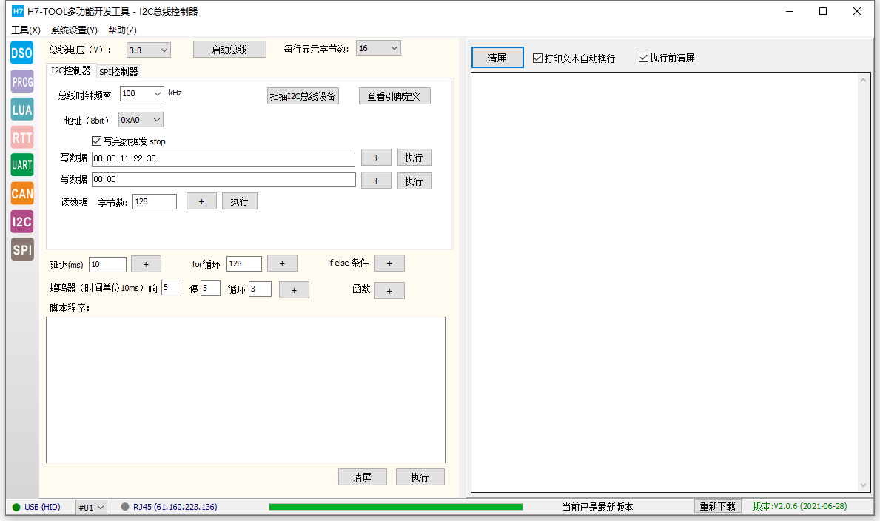The height and width of the screenshot is (521, 880).
Task: Open the DSO oscilloscope tool
Action: 22,53
